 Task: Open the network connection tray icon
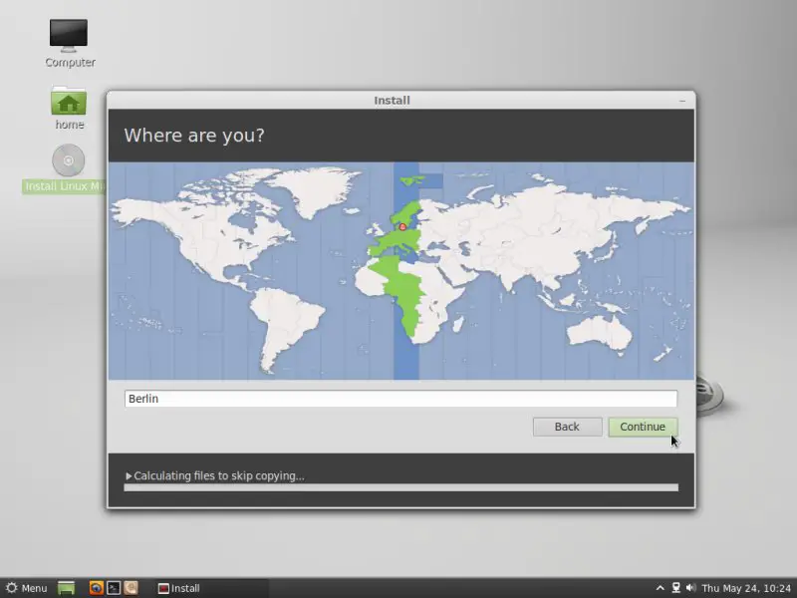tap(676, 588)
